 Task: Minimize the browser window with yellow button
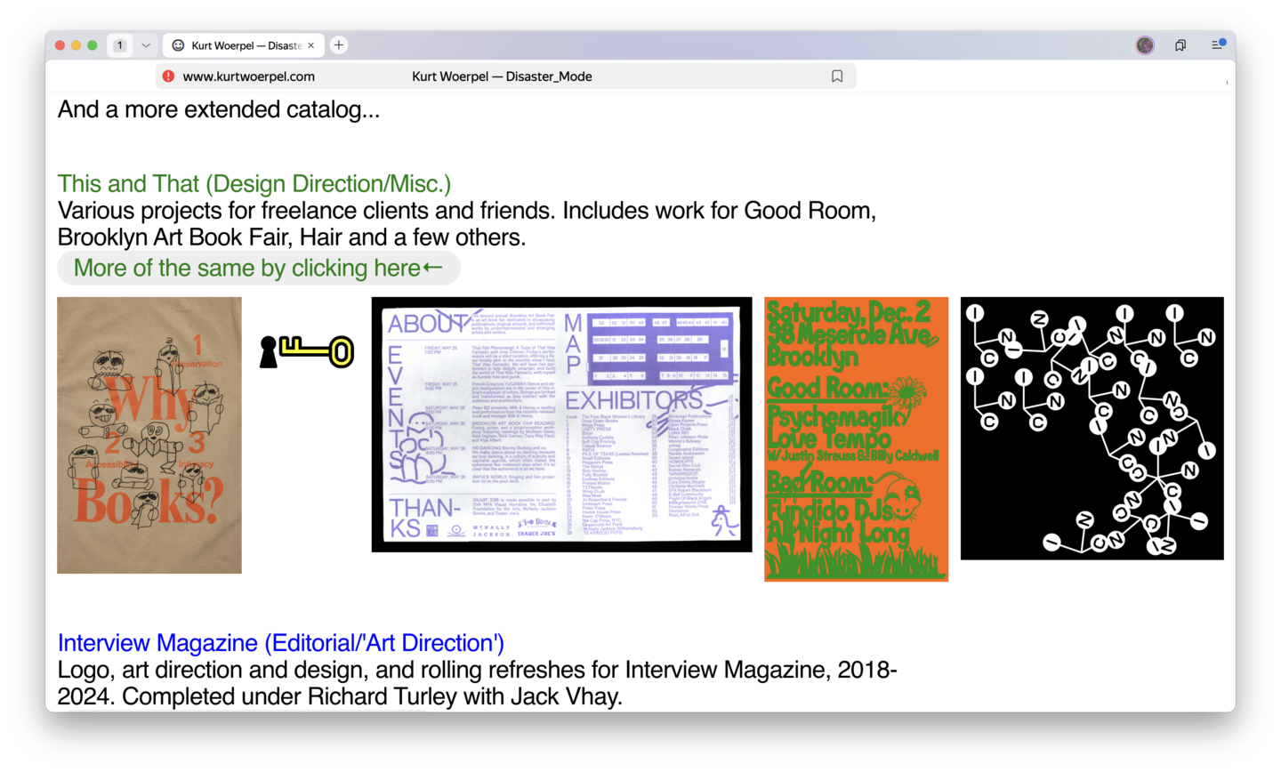[77, 45]
